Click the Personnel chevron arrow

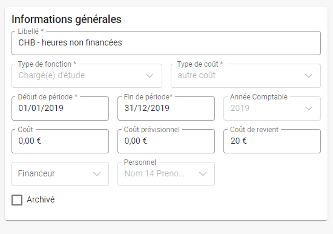tap(203, 174)
